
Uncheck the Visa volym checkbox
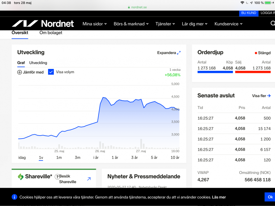(x=51, y=72)
